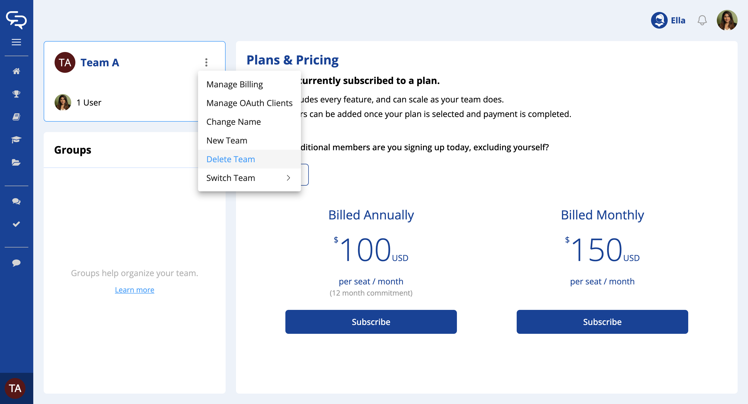748x404 pixels.
Task: Click the open folder sidebar icon
Action: coord(16,162)
